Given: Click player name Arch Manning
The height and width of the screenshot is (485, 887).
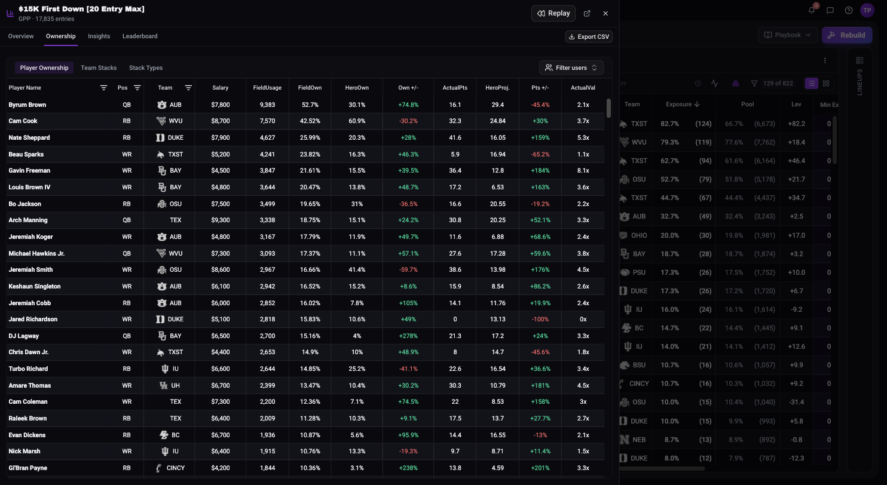Looking at the screenshot, I should coord(28,220).
